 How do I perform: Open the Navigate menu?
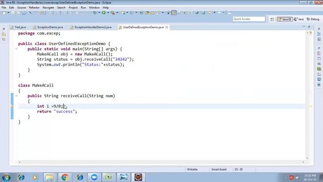pos(48,8)
